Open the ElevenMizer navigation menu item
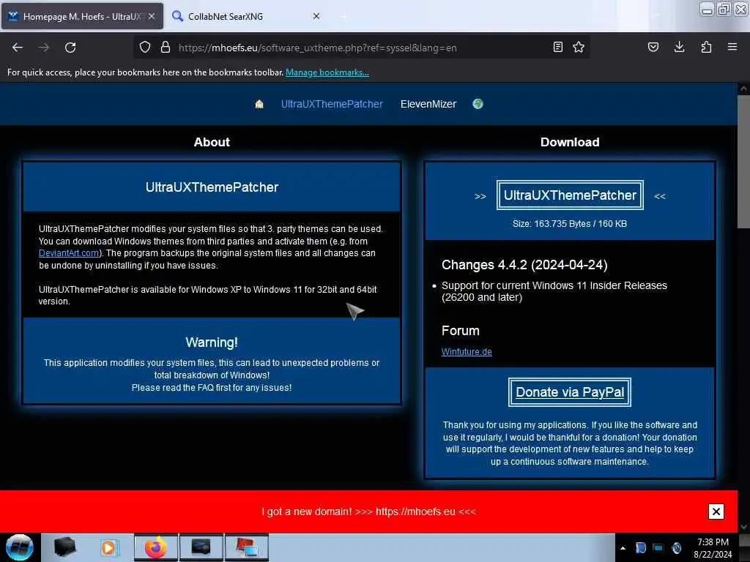This screenshot has width=750, height=562. click(428, 104)
